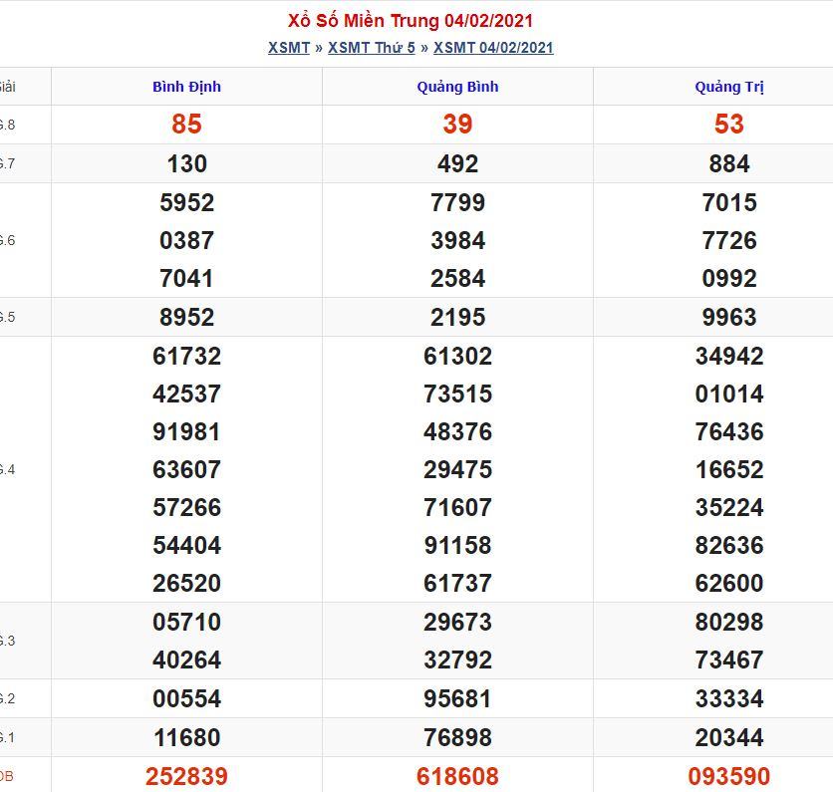
Task: Select the number 80298
Action: coord(729,622)
